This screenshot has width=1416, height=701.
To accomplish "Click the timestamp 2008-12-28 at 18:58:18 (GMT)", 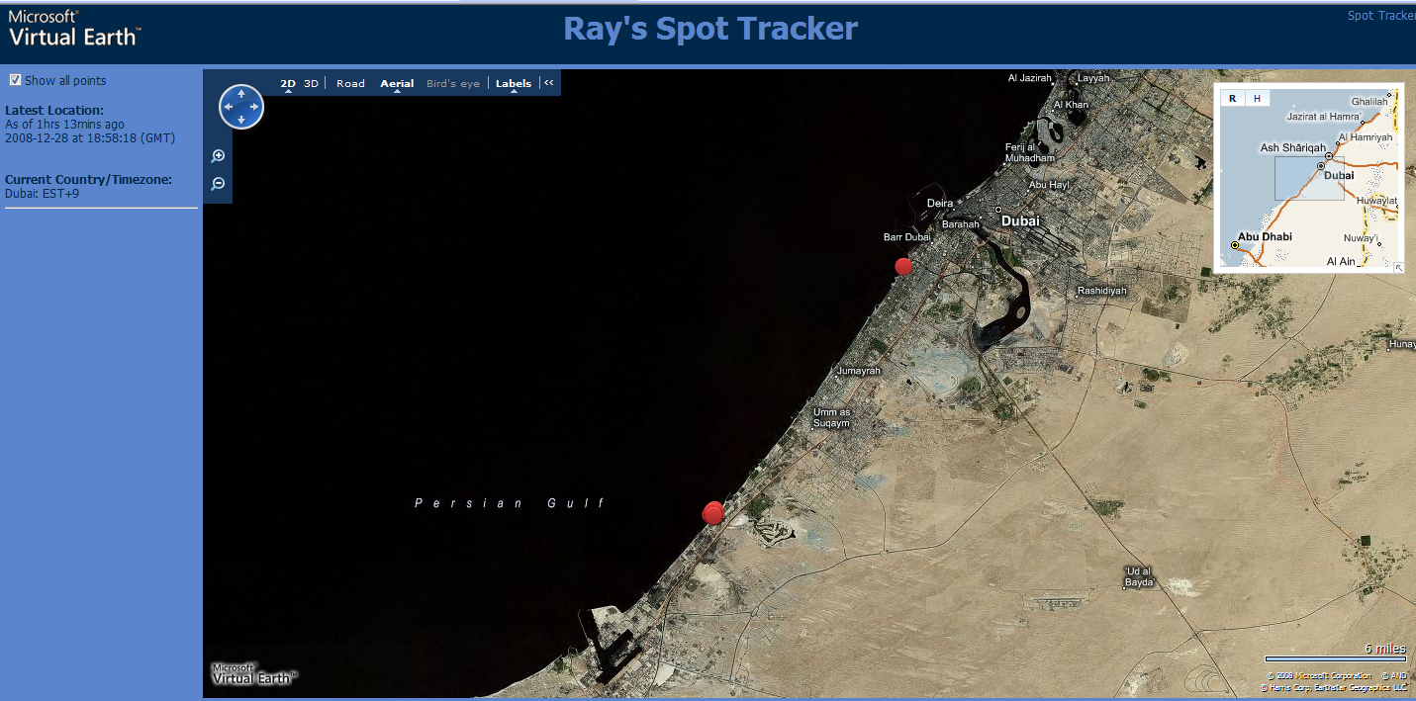I will (x=90, y=138).
